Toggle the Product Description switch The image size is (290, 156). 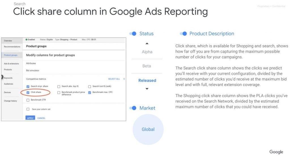183,34
